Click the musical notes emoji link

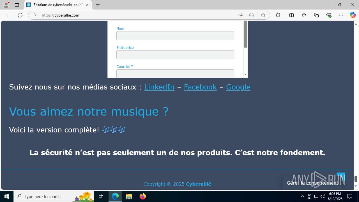pos(114,130)
